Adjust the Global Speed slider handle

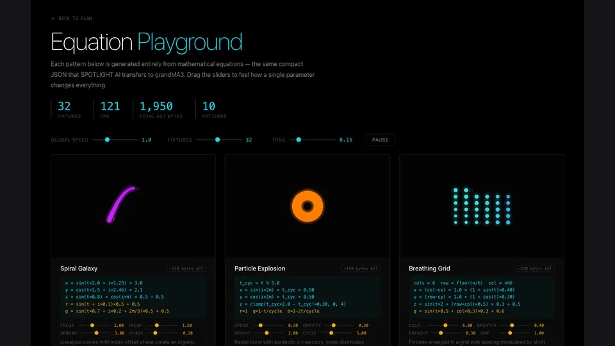[x=107, y=140]
